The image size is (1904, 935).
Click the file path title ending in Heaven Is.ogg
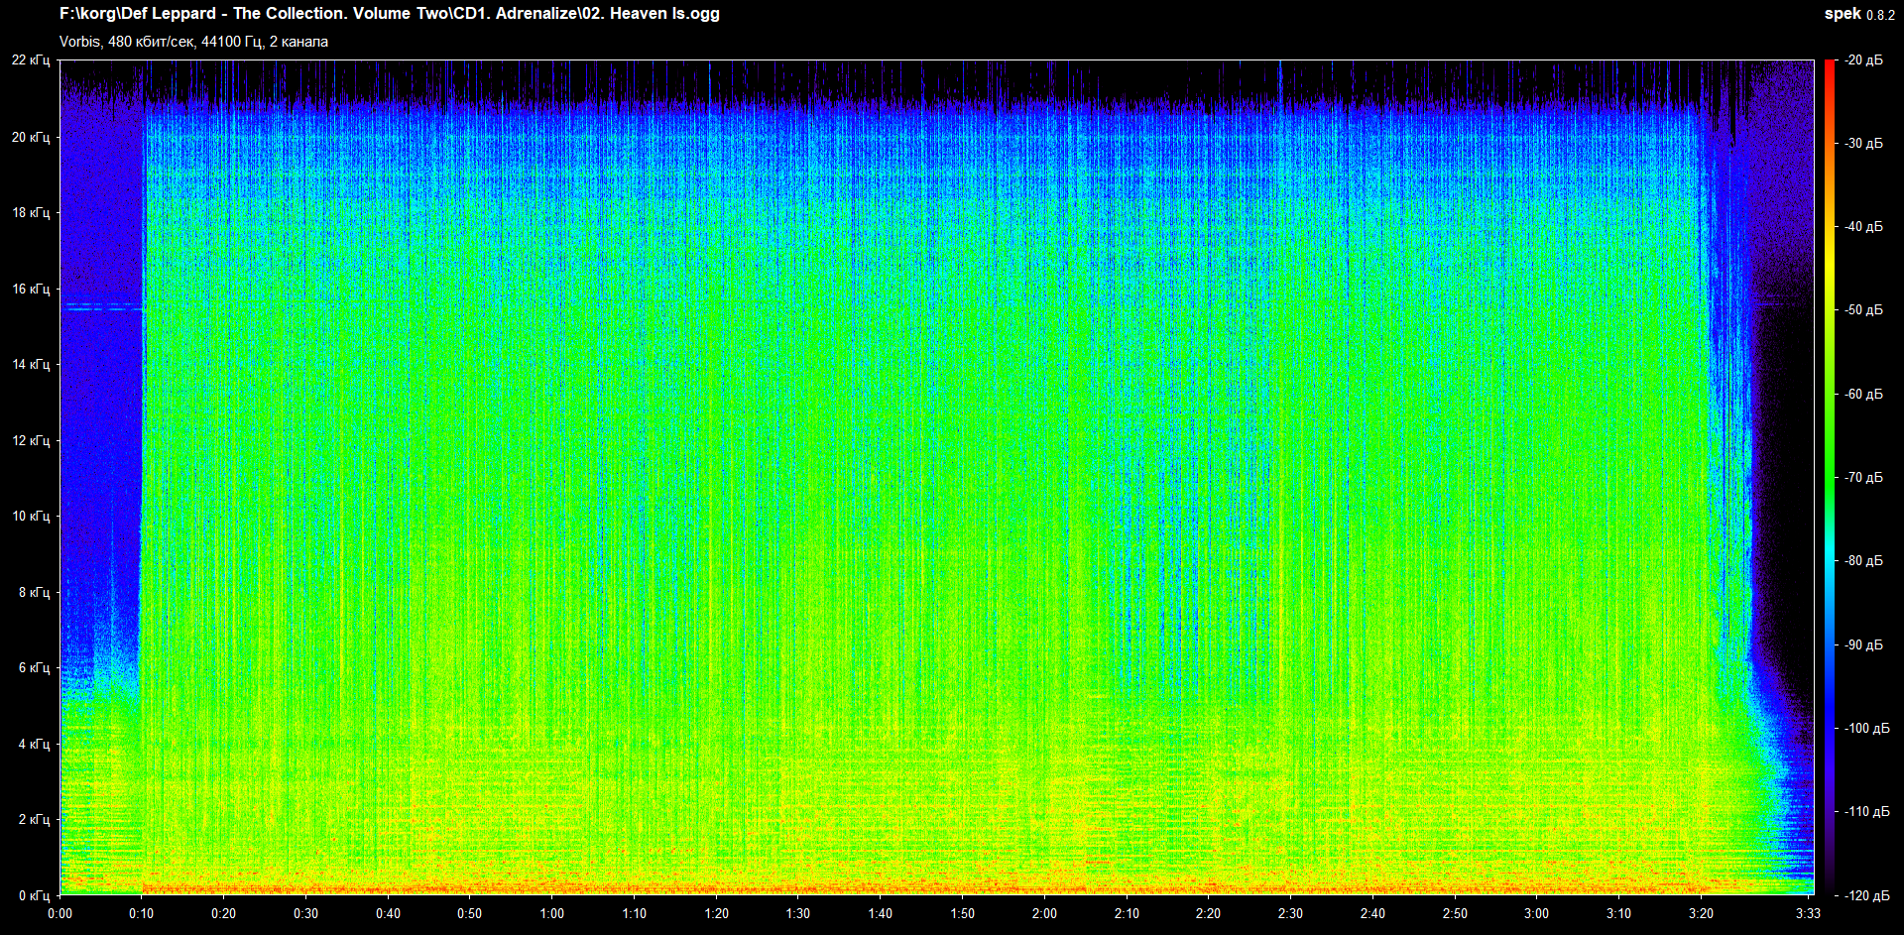(x=389, y=14)
